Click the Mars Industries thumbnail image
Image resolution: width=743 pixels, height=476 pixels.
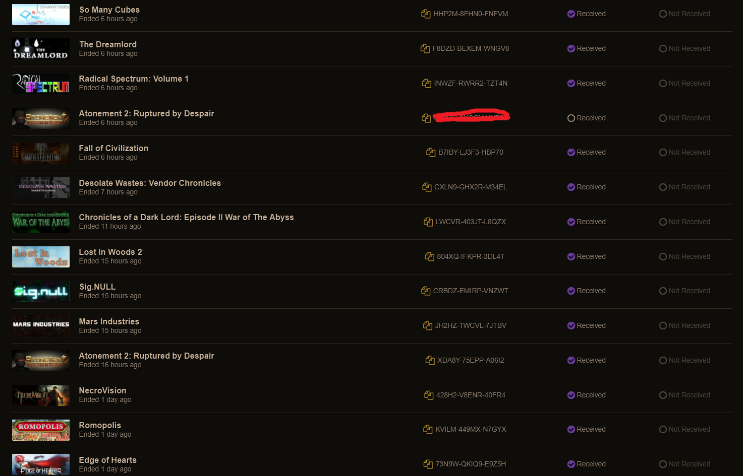coord(41,326)
